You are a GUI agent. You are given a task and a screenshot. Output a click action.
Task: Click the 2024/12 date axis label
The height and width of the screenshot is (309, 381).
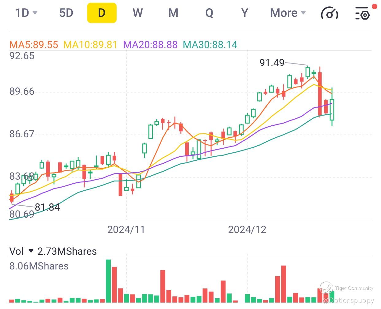coord(247,230)
